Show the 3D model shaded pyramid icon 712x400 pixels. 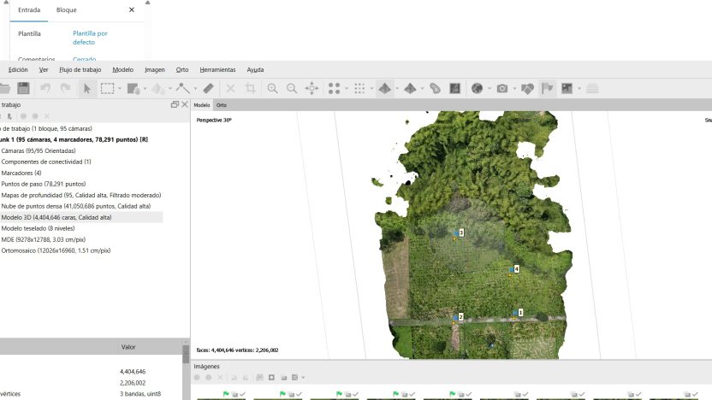tap(384, 88)
